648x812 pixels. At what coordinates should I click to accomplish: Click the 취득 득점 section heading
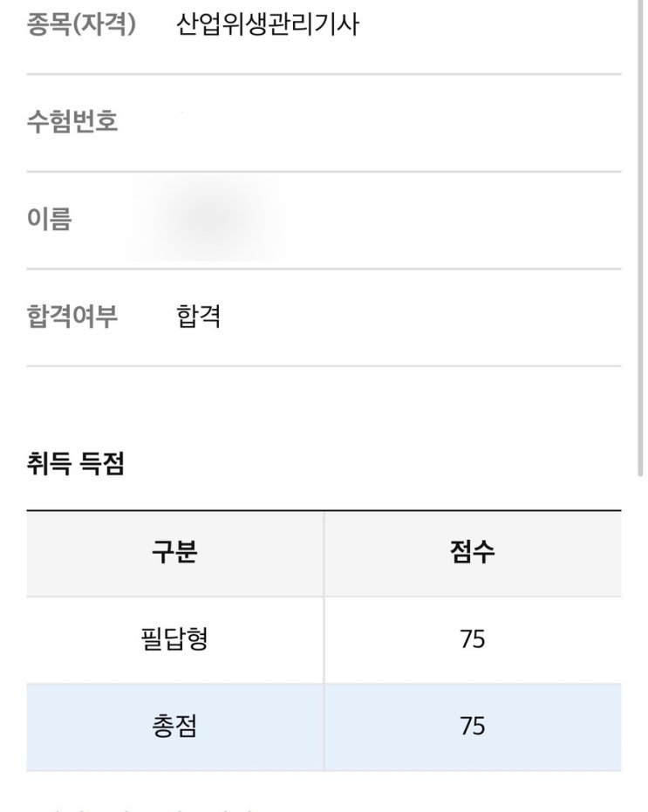tap(75, 465)
